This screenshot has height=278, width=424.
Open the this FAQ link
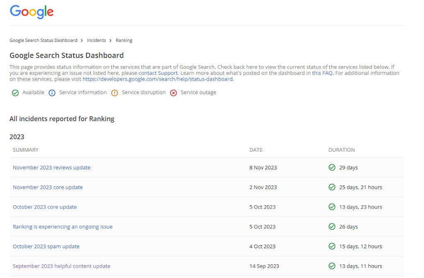pos(322,73)
